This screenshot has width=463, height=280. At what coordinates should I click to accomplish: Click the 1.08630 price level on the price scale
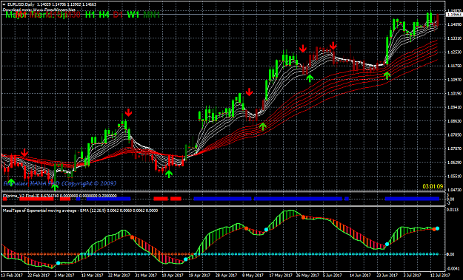tap(454, 121)
